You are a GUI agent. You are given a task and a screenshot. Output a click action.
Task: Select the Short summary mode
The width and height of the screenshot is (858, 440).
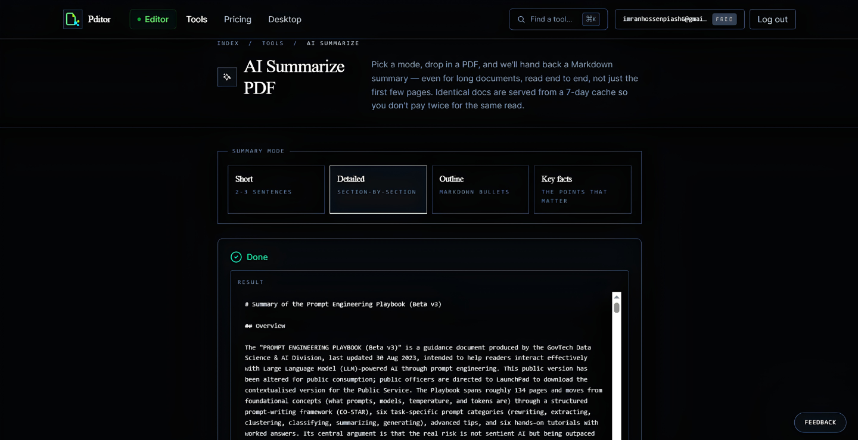click(x=276, y=189)
